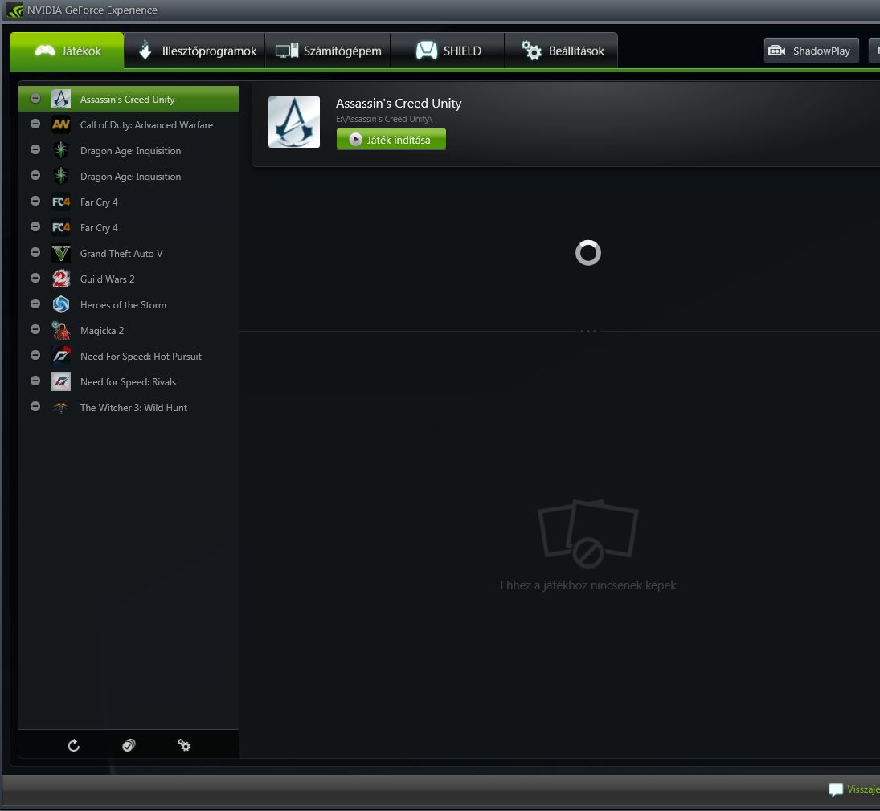The width and height of the screenshot is (880, 811).
Task: Click minus icon beside Magicka 2
Action: [35, 330]
